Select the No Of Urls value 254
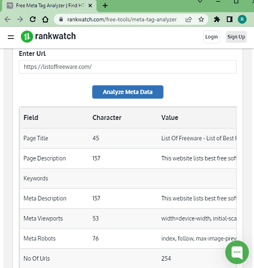Image resolution: width=254 pixels, height=268 pixels. tap(166, 258)
